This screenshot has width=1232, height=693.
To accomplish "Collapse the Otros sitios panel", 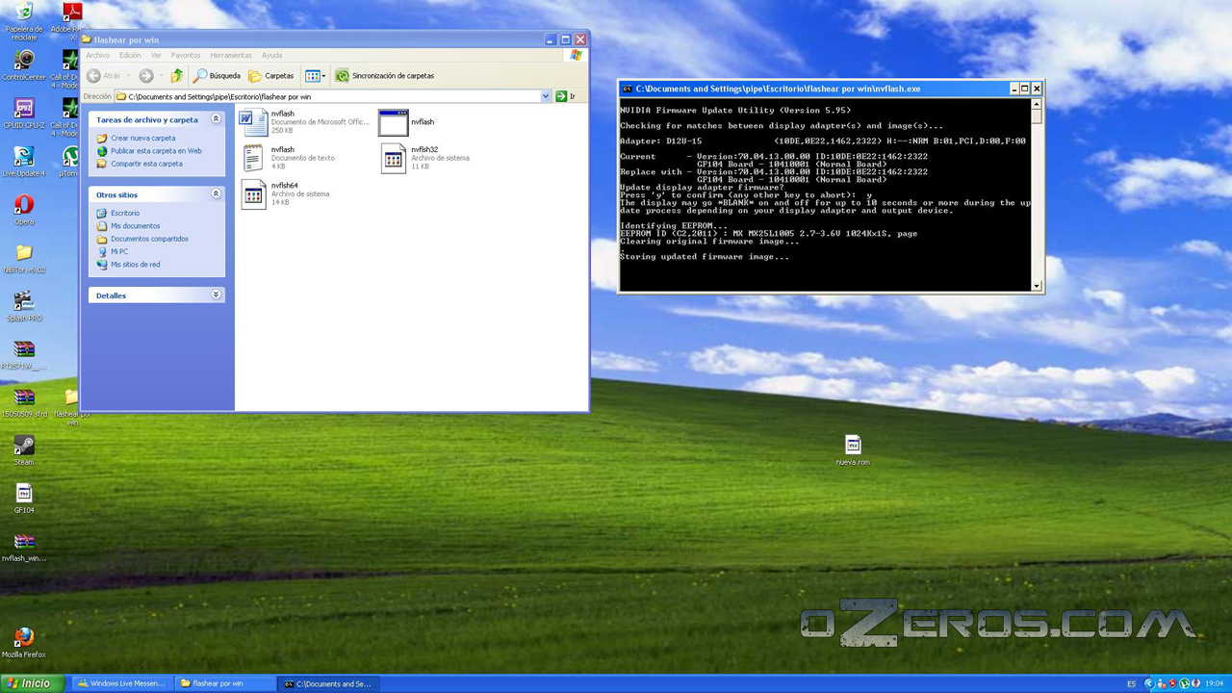I will point(216,194).
